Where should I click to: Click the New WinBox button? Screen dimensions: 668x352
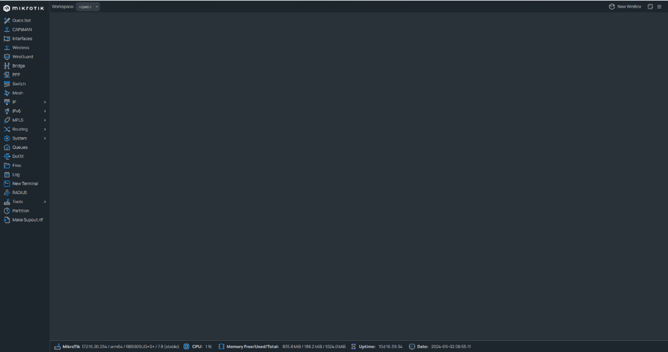tap(625, 7)
